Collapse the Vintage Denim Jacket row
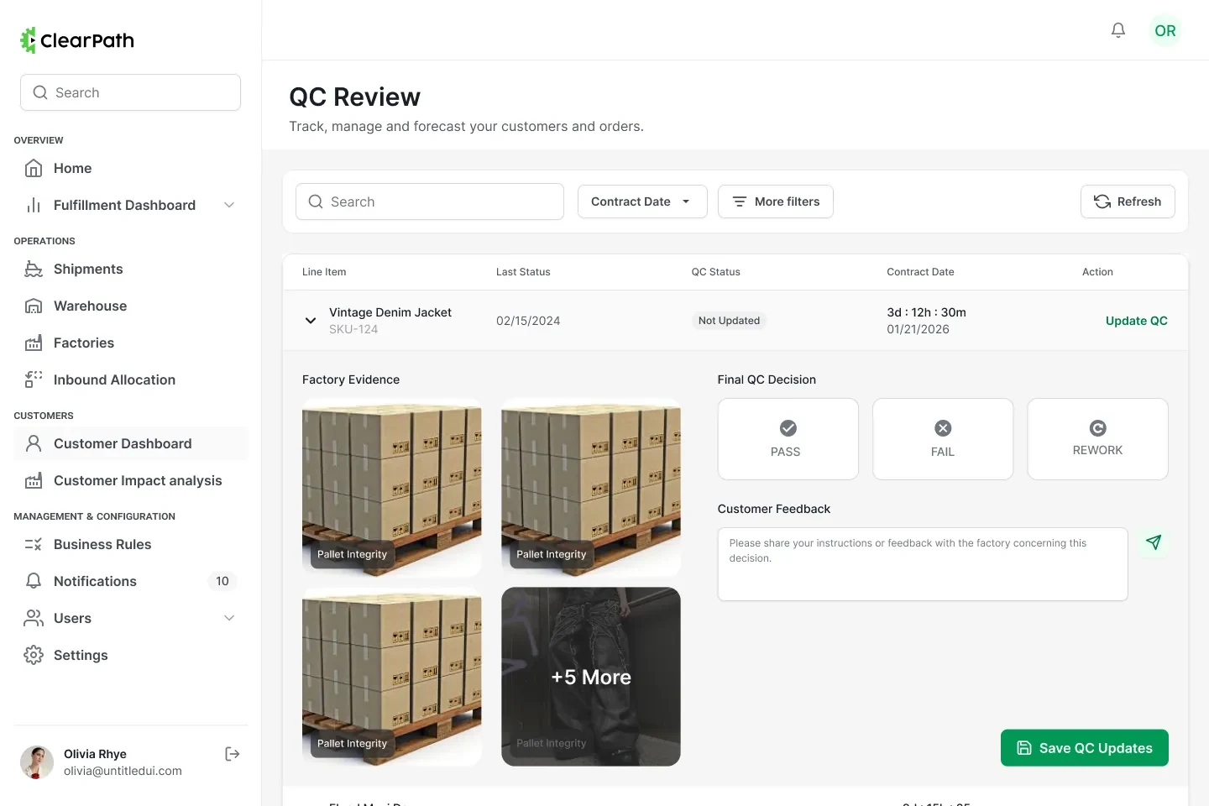This screenshot has height=806, width=1209. coord(310,321)
